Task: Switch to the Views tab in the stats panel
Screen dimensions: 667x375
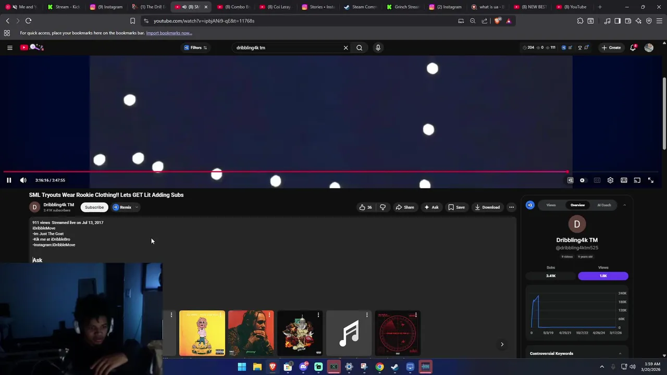Action: [551, 205]
